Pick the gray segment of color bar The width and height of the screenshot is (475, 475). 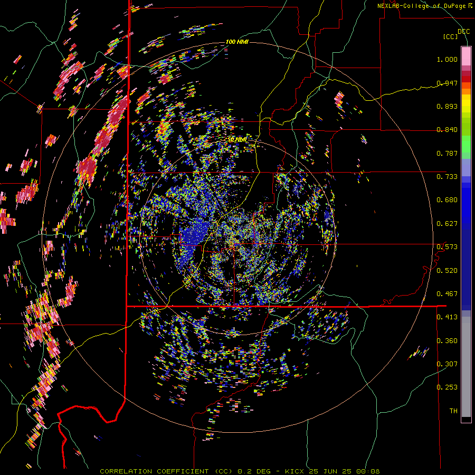(466, 367)
